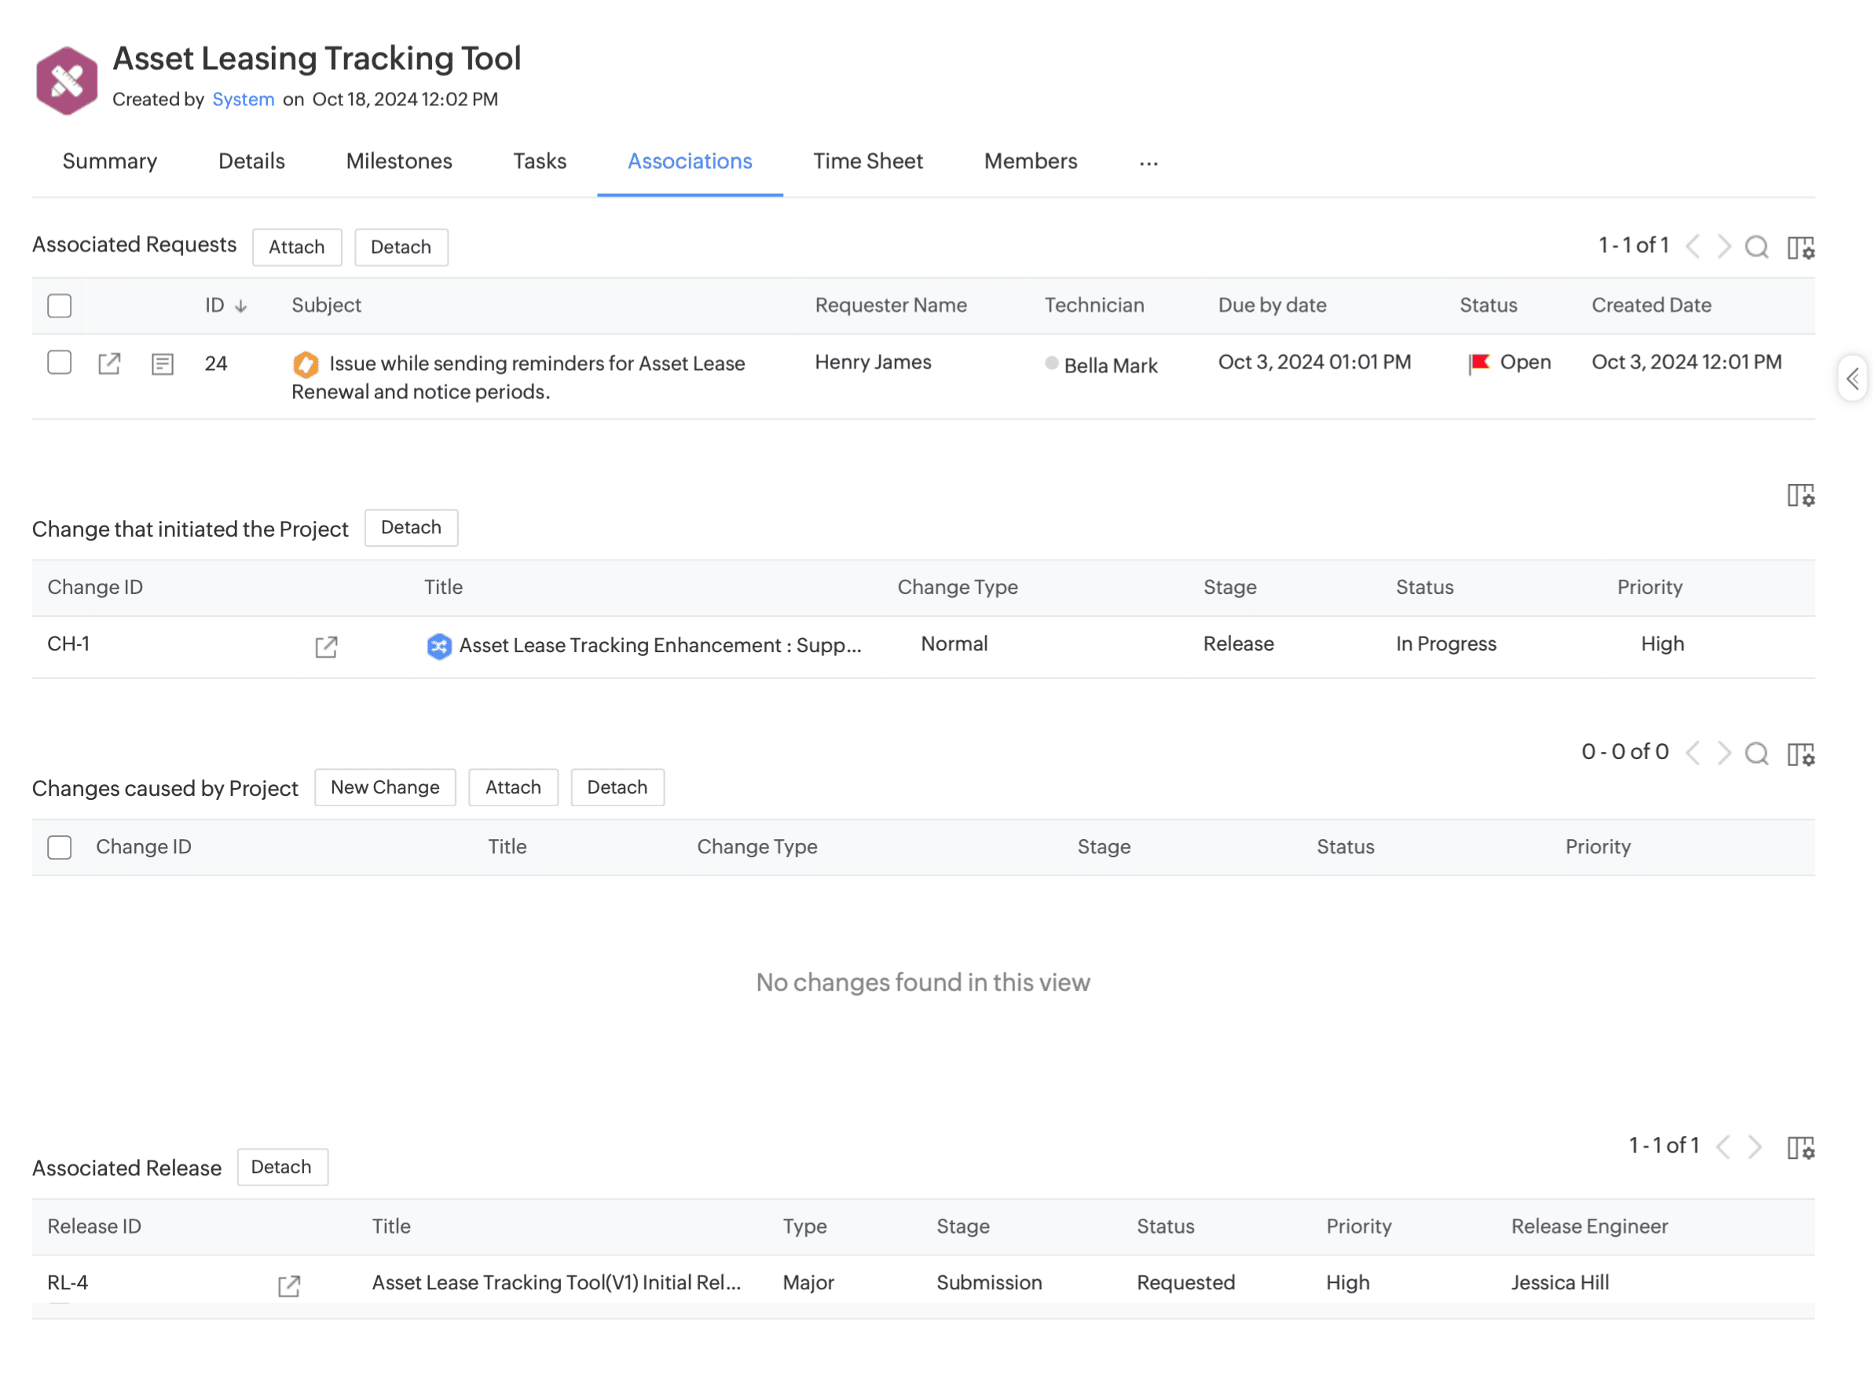Expand the collapsed right side panel
The image size is (1873, 1375).
pos(1853,379)
